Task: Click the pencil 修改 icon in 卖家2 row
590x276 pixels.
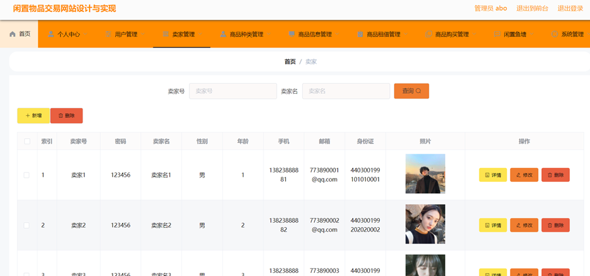Action: [x=519, y=225]
